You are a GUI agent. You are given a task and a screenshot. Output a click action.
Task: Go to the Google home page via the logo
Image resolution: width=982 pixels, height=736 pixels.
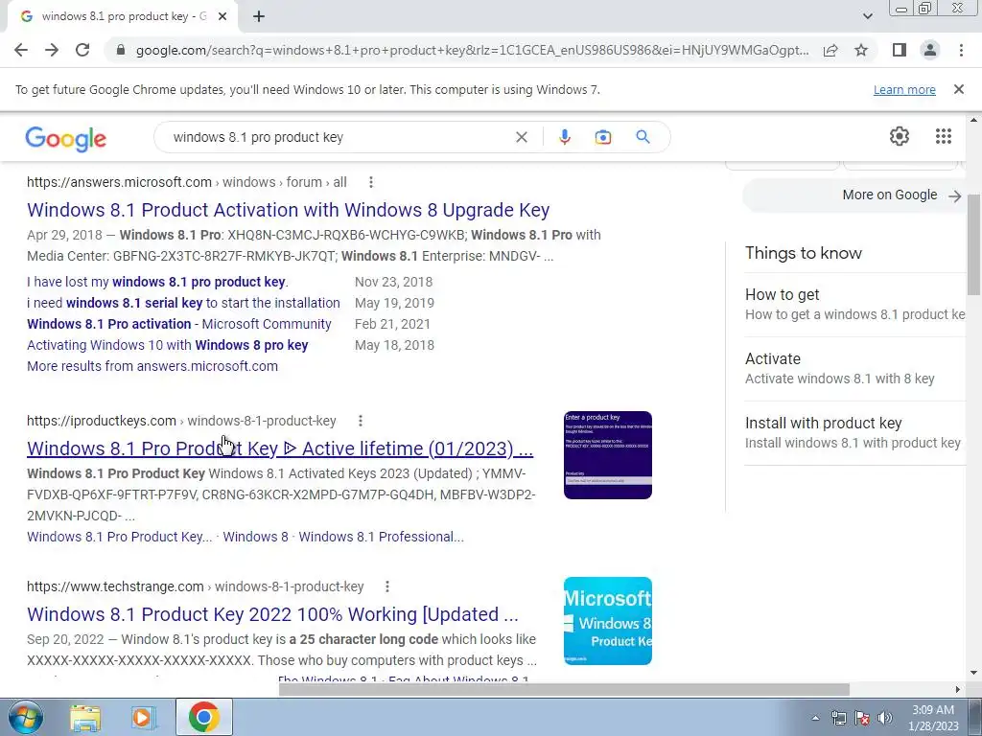pos(66,138)
